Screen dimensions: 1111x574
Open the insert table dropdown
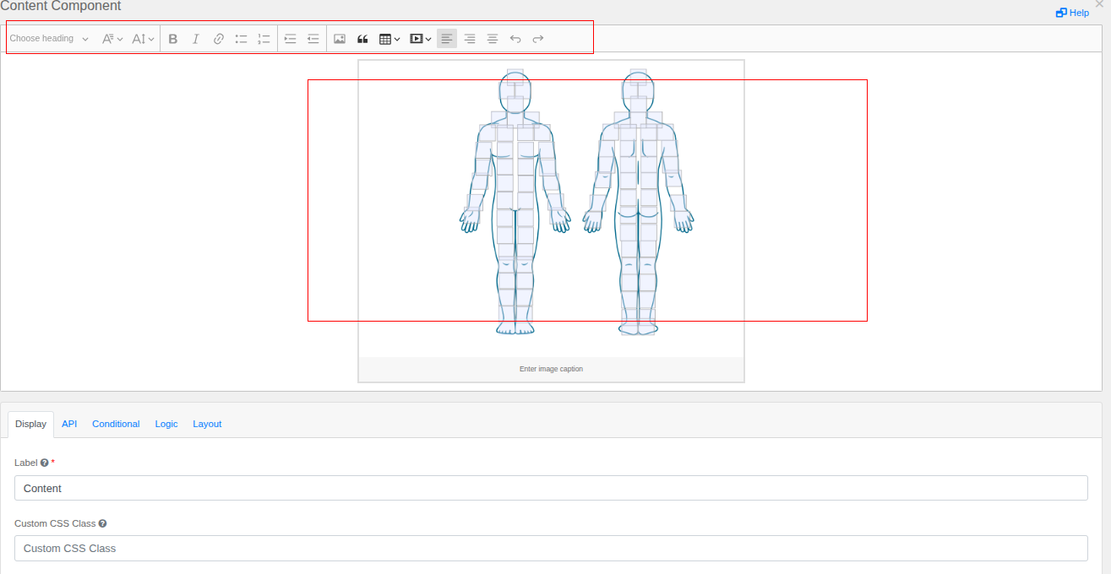389,39
